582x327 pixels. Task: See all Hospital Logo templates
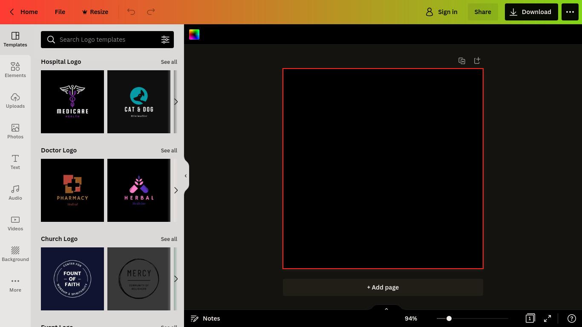click(169, 62)
